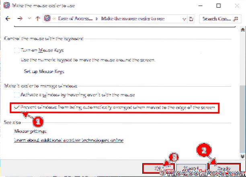Click the 'See also' heading
Viewport: 246px width, 177px height.
click(12, 122)
